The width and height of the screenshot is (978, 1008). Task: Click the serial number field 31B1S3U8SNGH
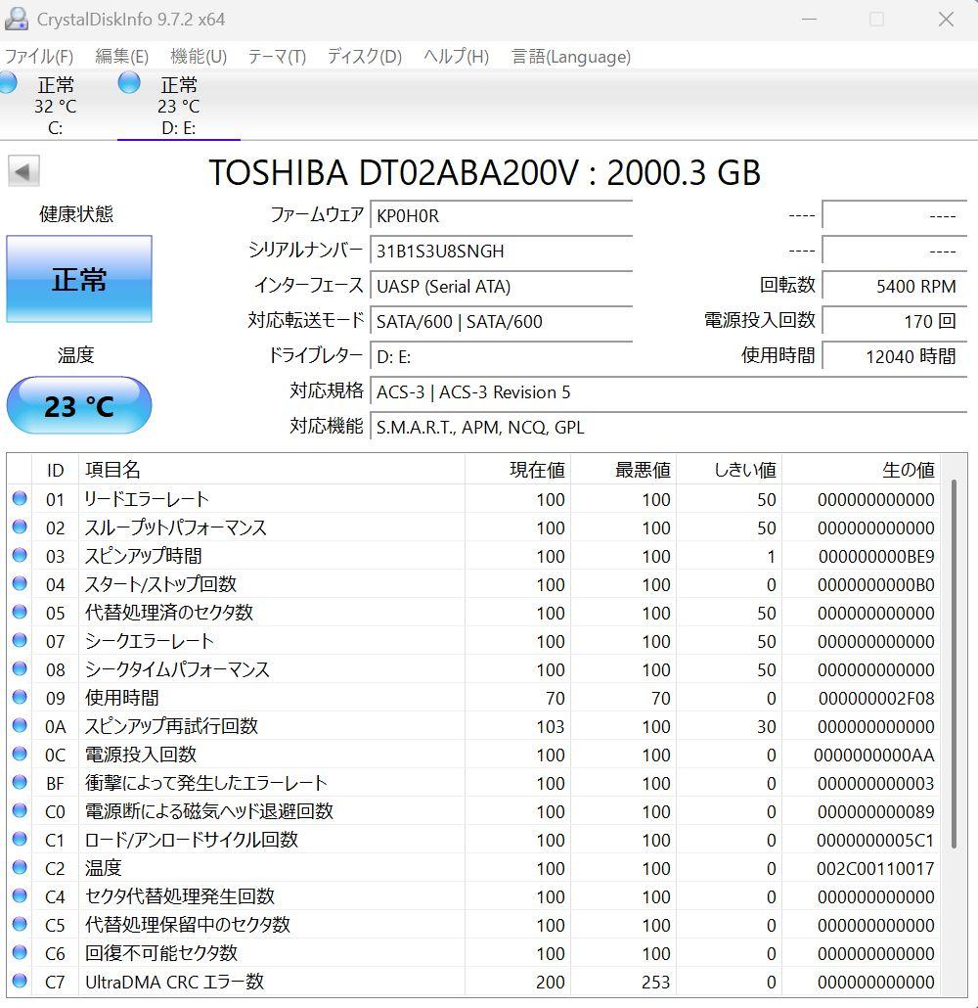[x=502, y=252]
